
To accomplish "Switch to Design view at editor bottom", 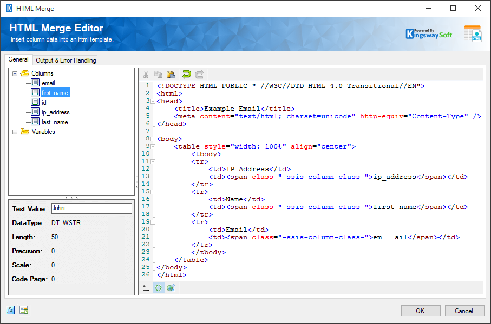I will [146, 288].
